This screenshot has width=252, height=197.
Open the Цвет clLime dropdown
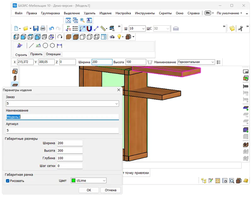click(x=104, y=181)
